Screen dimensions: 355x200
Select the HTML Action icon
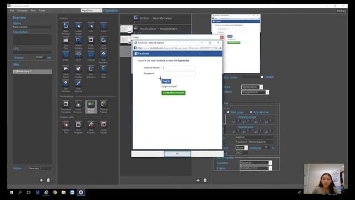click(91, 40)
